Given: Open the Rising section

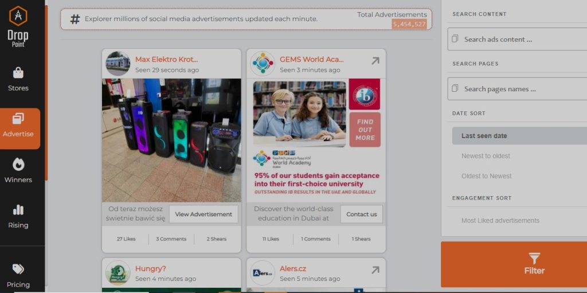Looking at the screenshot, I should click(18, 217).
